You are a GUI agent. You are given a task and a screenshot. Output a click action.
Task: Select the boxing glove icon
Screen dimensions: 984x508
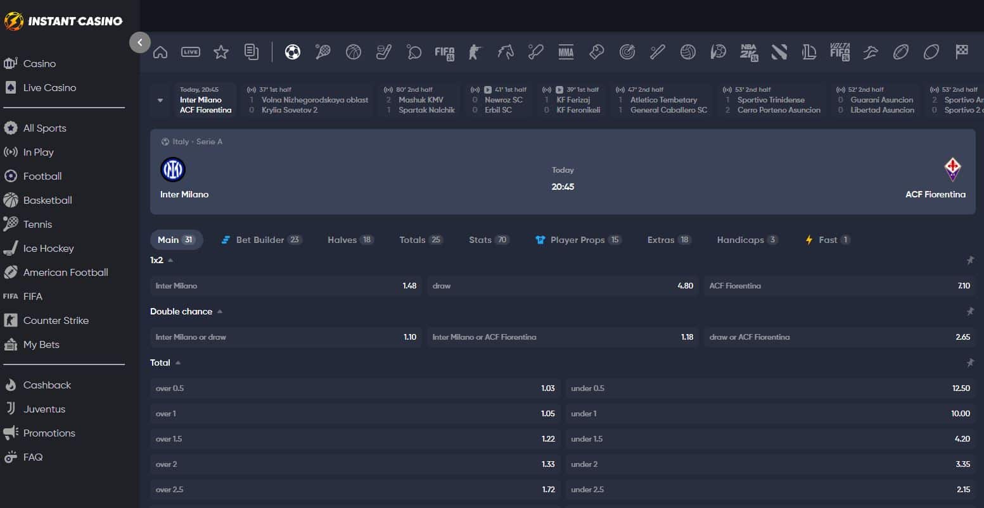596,52
